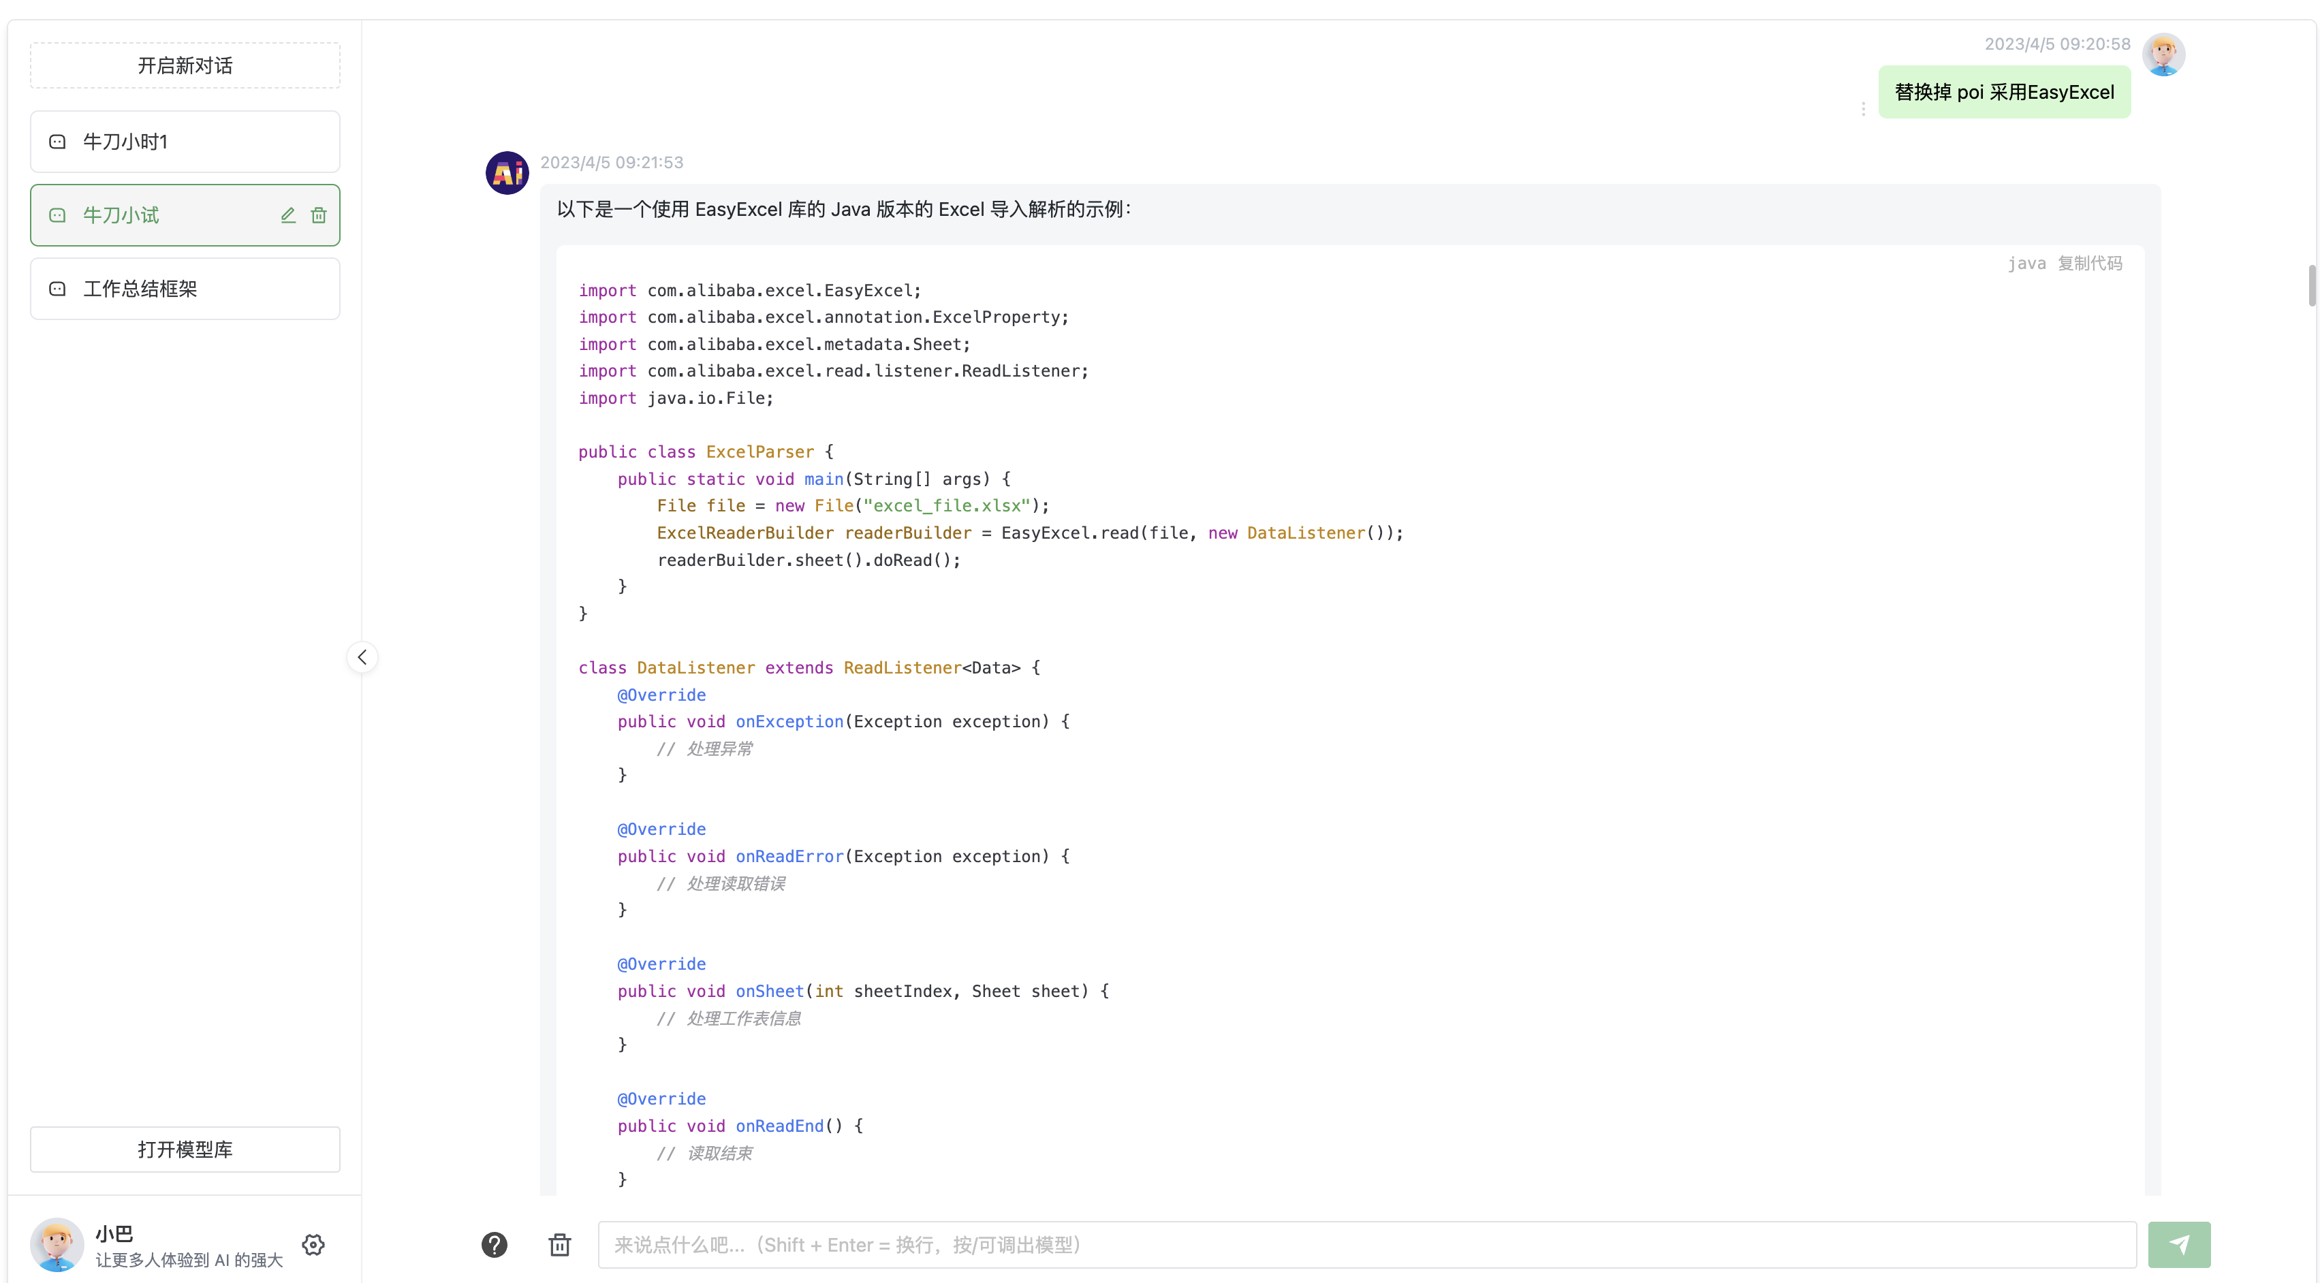This screenshot has width=2320, height=1283.
Task: Delete the 牛刀小试 conversation
Action: coord(319,215)
